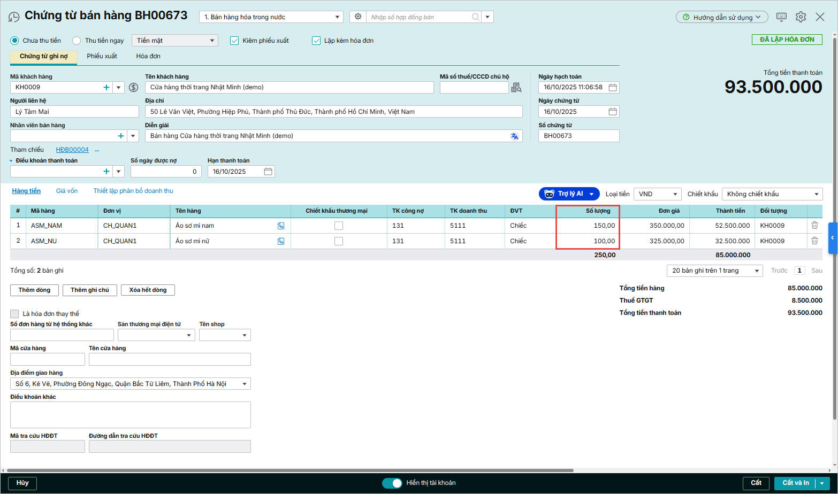Click the keyboard shortcuts icon
The image size is (838, 494).
781,17
